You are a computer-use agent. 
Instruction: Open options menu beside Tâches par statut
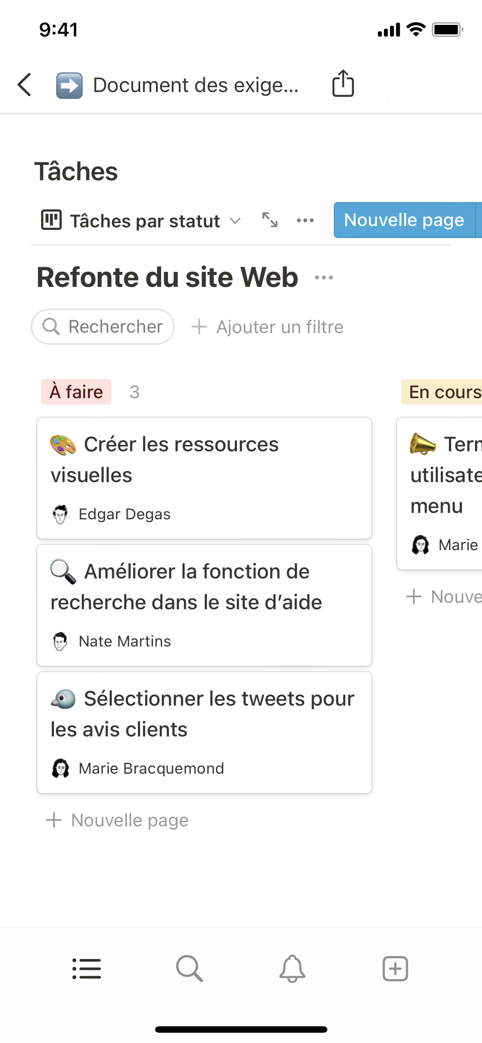(x=305, y=221)
